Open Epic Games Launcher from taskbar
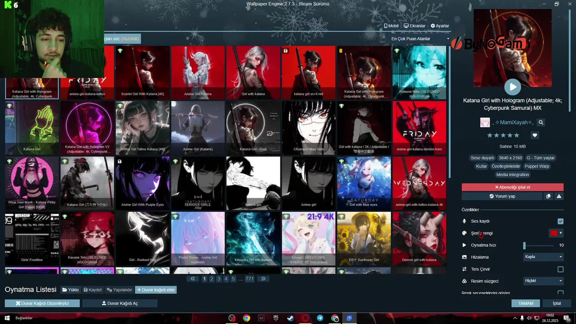This screenshot has width=576, height=324. [276, 318]
